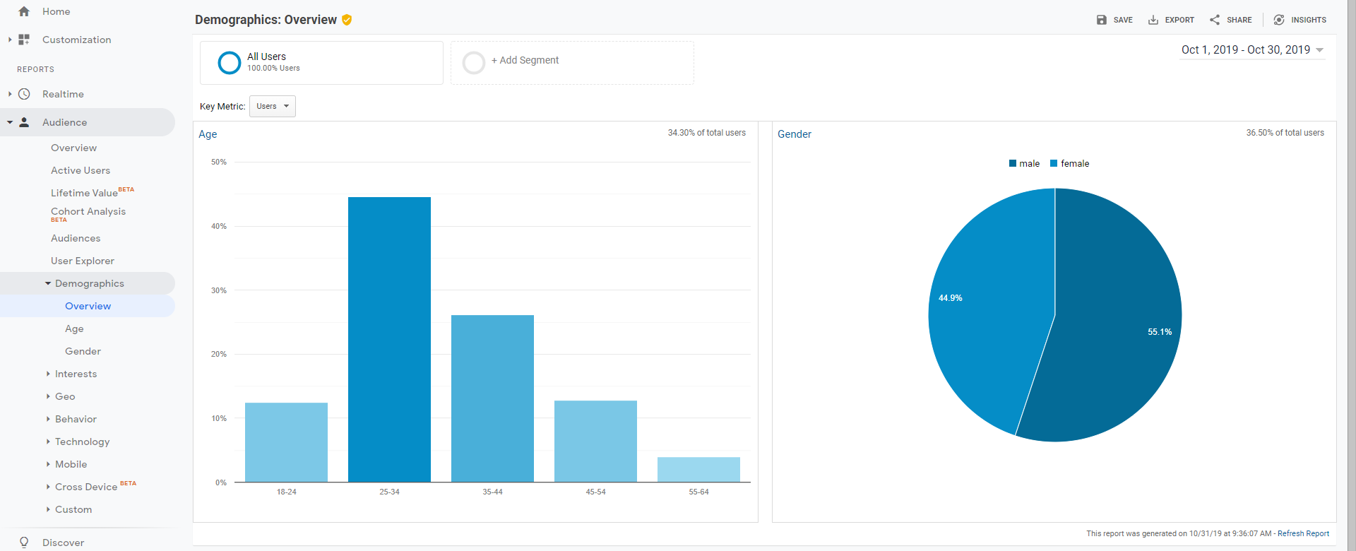Image resolution: width=1356 pixels, height=551 pixels.
Task: Click the Discover lightbulb icon
Action: click(x=24, y=543)
